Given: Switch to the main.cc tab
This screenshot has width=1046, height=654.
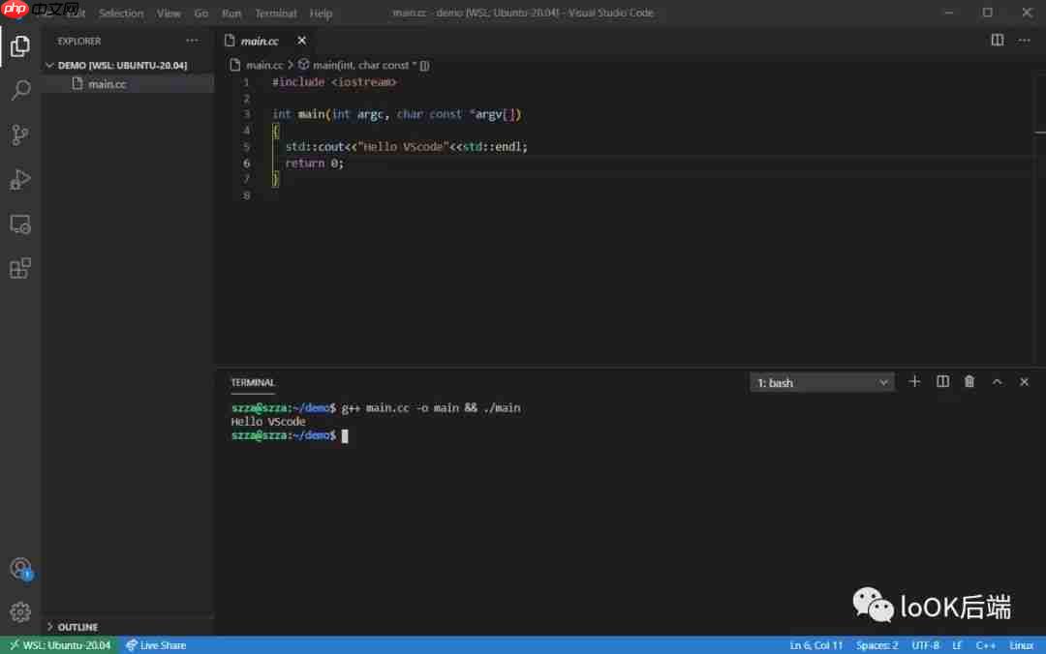Looking at the screenshot, I should coord(263,42).
